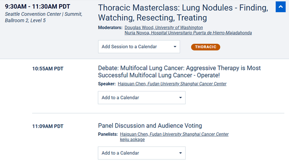Open Douglas Wood, University of Washington link

[163, 27]
